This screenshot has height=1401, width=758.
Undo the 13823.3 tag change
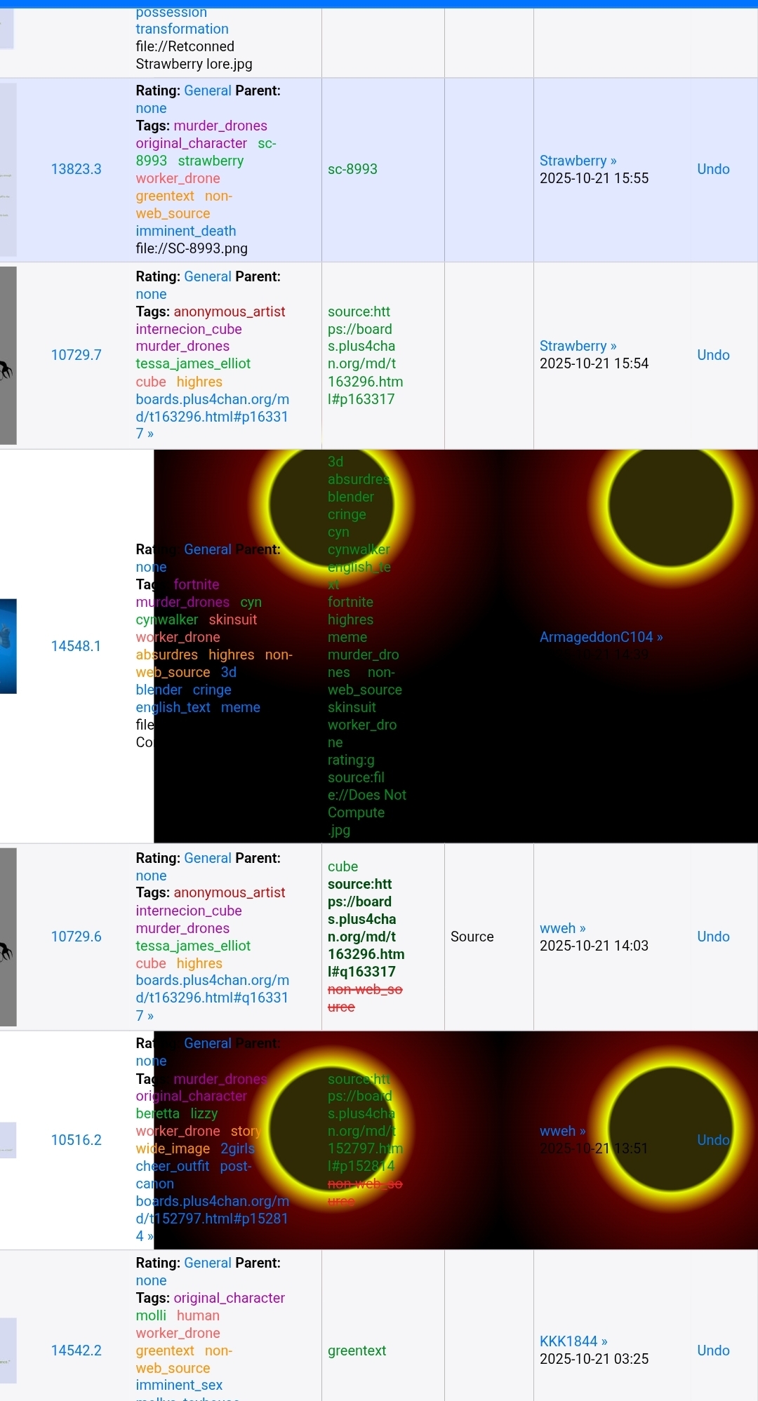[x=713, y=169]
